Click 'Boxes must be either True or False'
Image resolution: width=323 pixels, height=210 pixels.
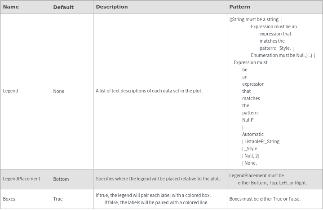(265, 199)
